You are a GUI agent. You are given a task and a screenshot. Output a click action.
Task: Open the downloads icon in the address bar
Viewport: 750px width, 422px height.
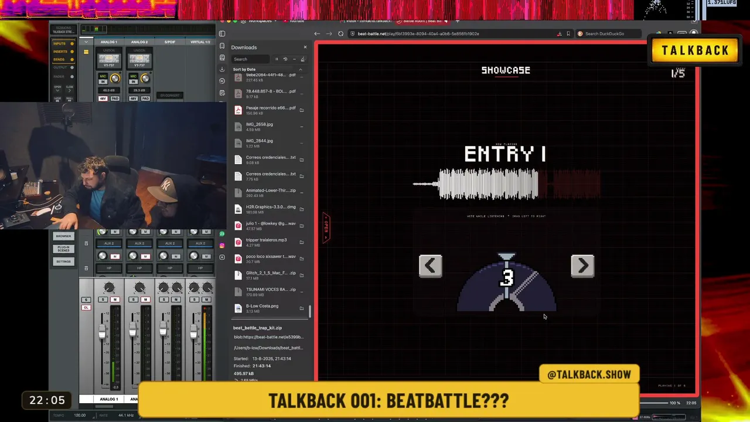coord(559,33)
